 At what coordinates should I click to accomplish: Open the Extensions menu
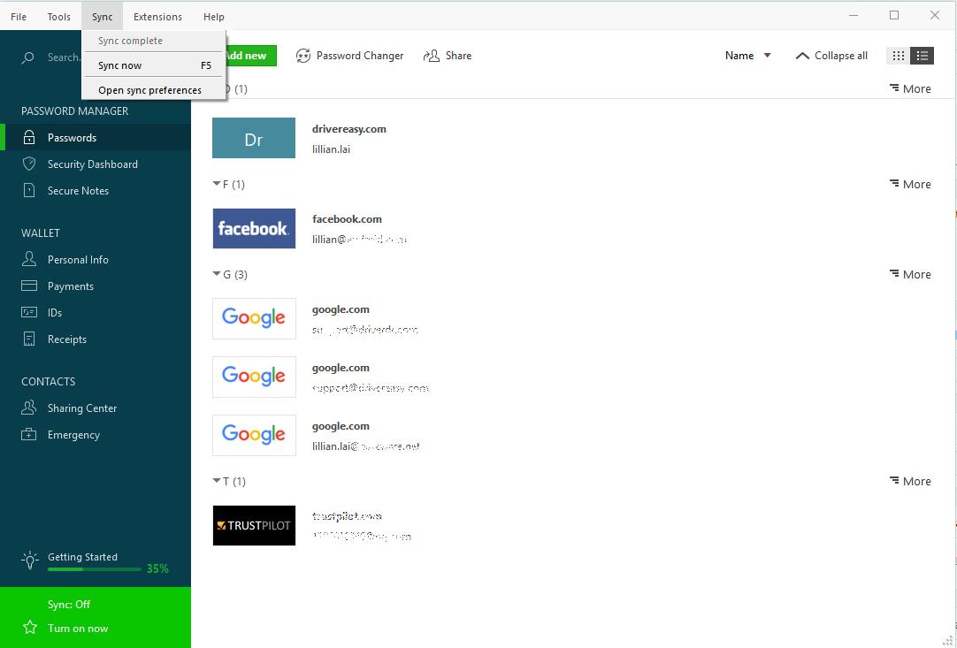(157, 17)
